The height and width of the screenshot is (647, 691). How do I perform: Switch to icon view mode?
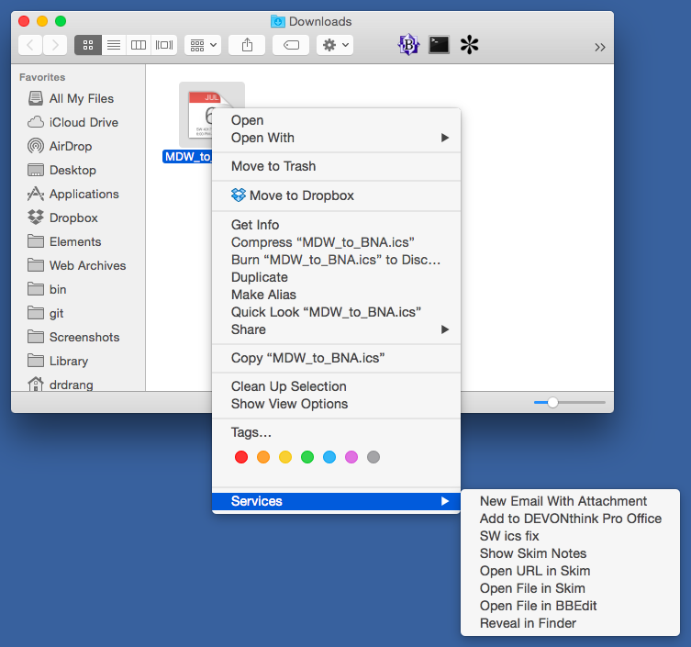tap(88, 44)
